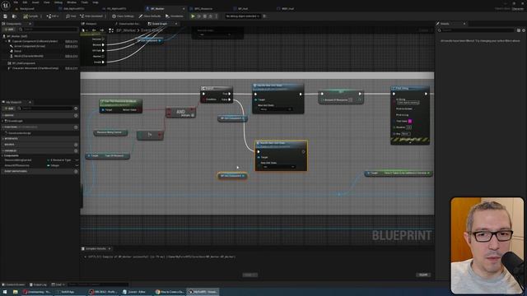Select Mesh (CharacterMesh0) component
Image resolution: width=527 pixels, height=296 pixels.
29,56
